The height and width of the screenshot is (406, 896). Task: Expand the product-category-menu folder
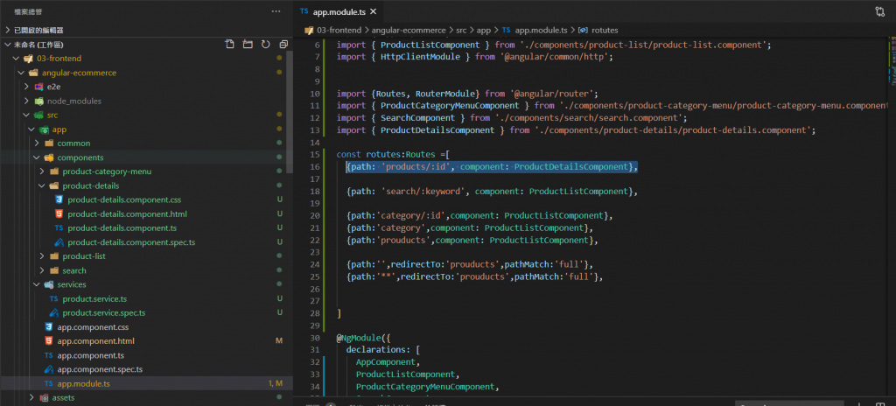point(107,171)
